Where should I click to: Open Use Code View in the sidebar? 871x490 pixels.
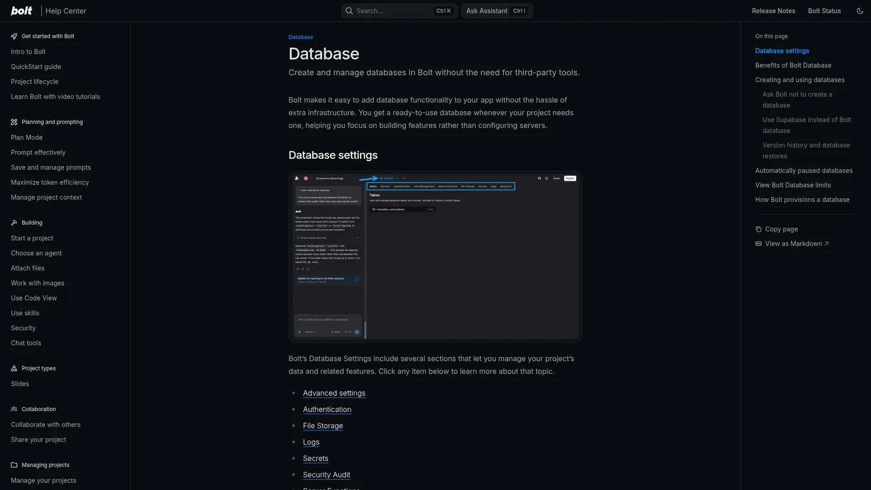coord(34,298)
